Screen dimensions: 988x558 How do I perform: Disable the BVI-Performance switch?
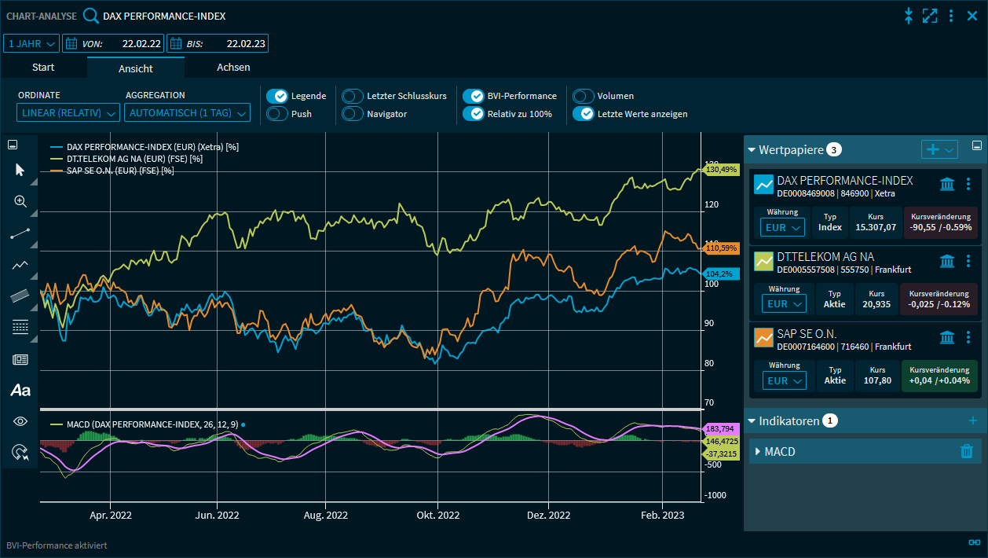point(473,96)
